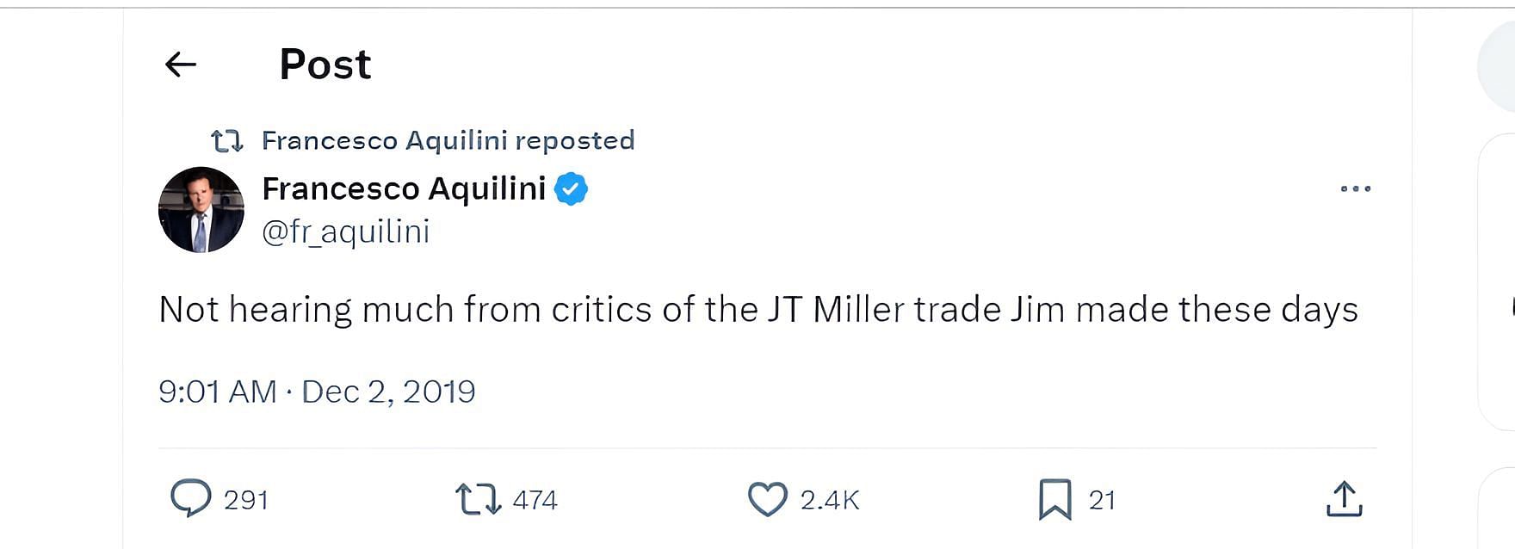Click the repost arrows icon in action bar
This screenshot has height=549, width=1515.
478,499
